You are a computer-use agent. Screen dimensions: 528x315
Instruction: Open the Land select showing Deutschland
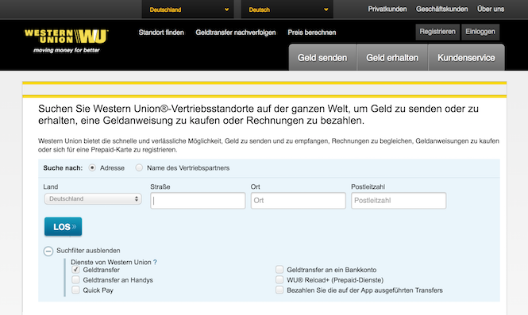coord(93,199)
